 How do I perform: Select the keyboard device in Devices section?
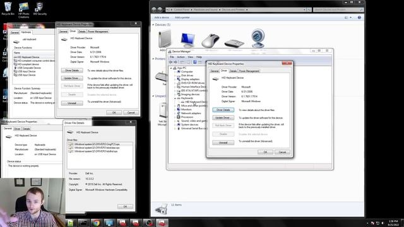(234, 43)
